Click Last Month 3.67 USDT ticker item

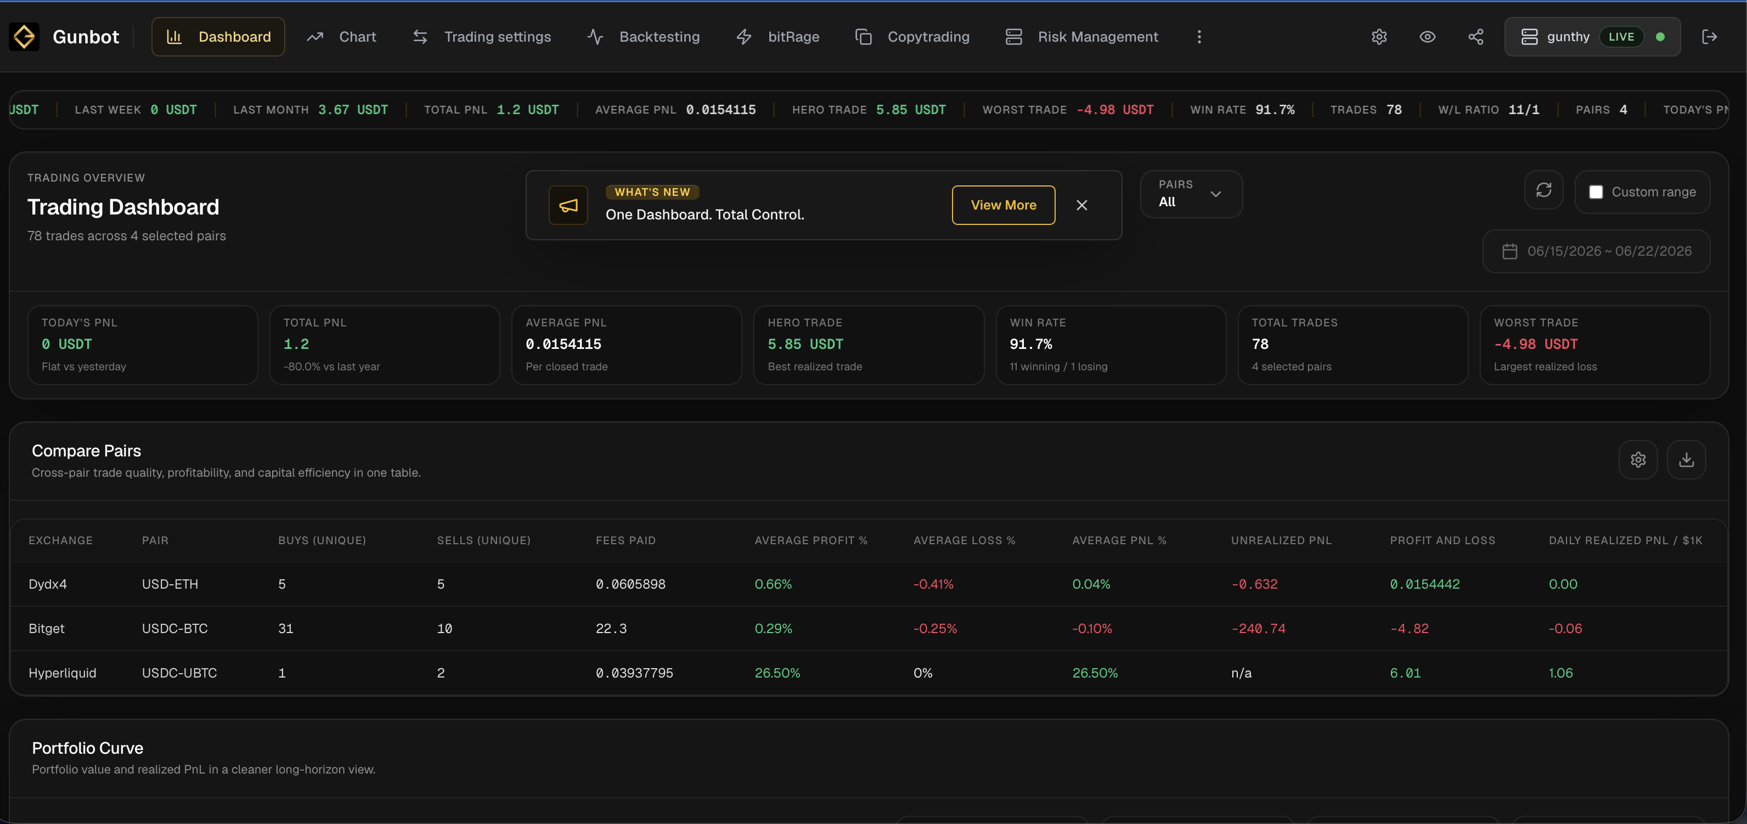tap(311, 110)
